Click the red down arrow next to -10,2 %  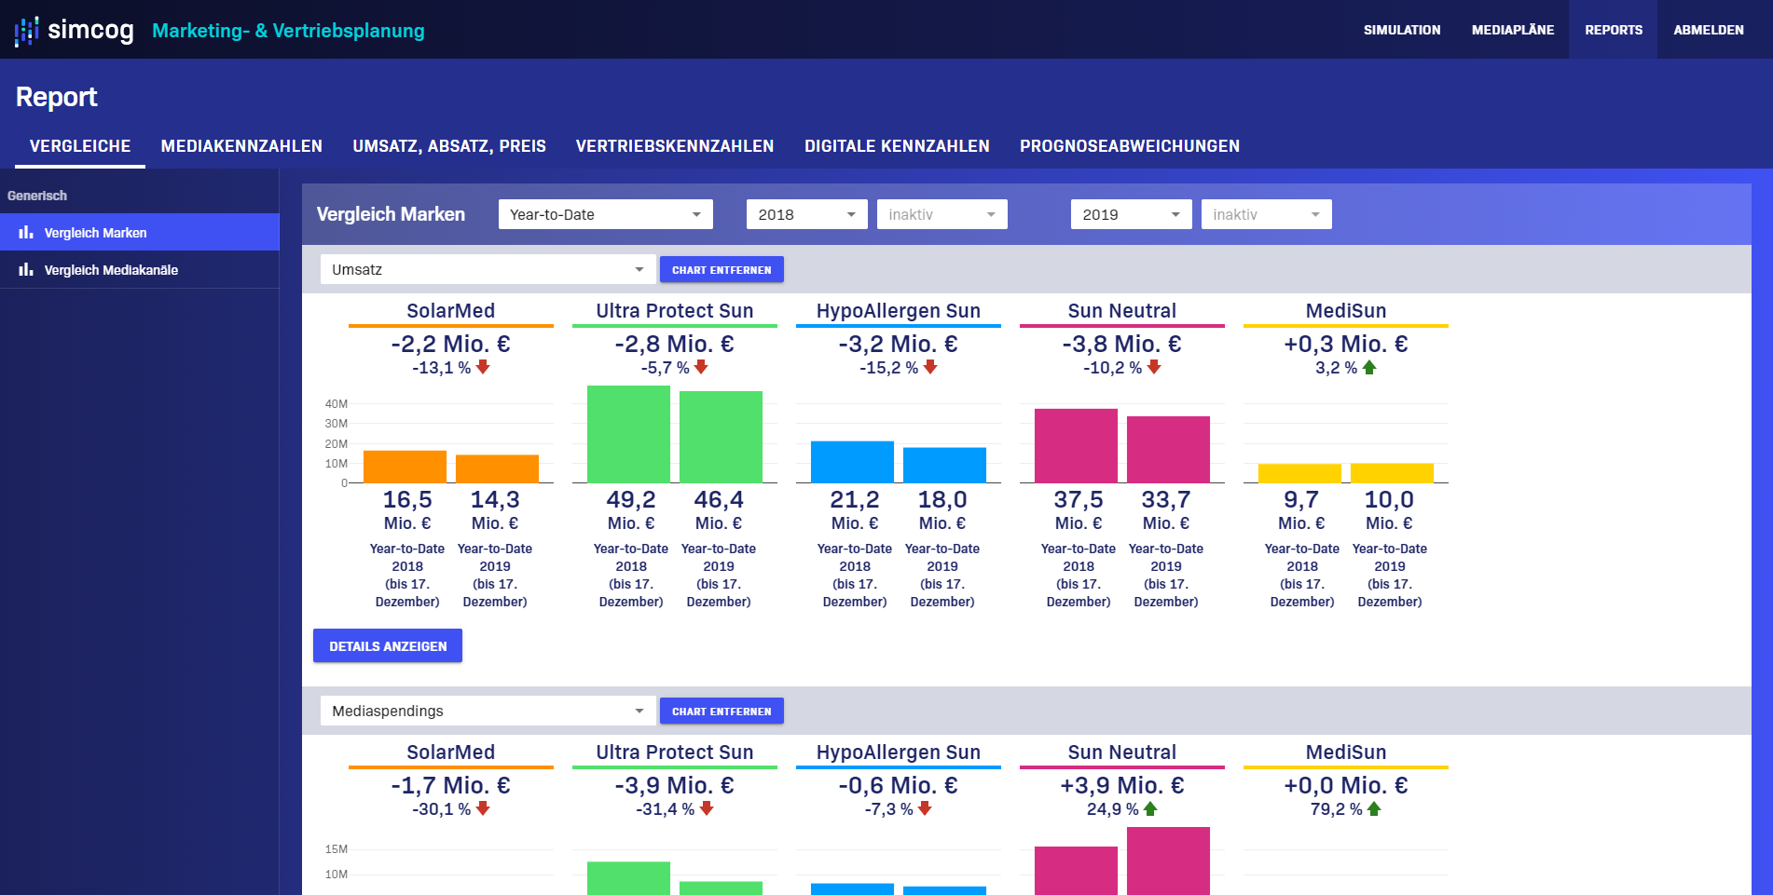coord(1154,367)
